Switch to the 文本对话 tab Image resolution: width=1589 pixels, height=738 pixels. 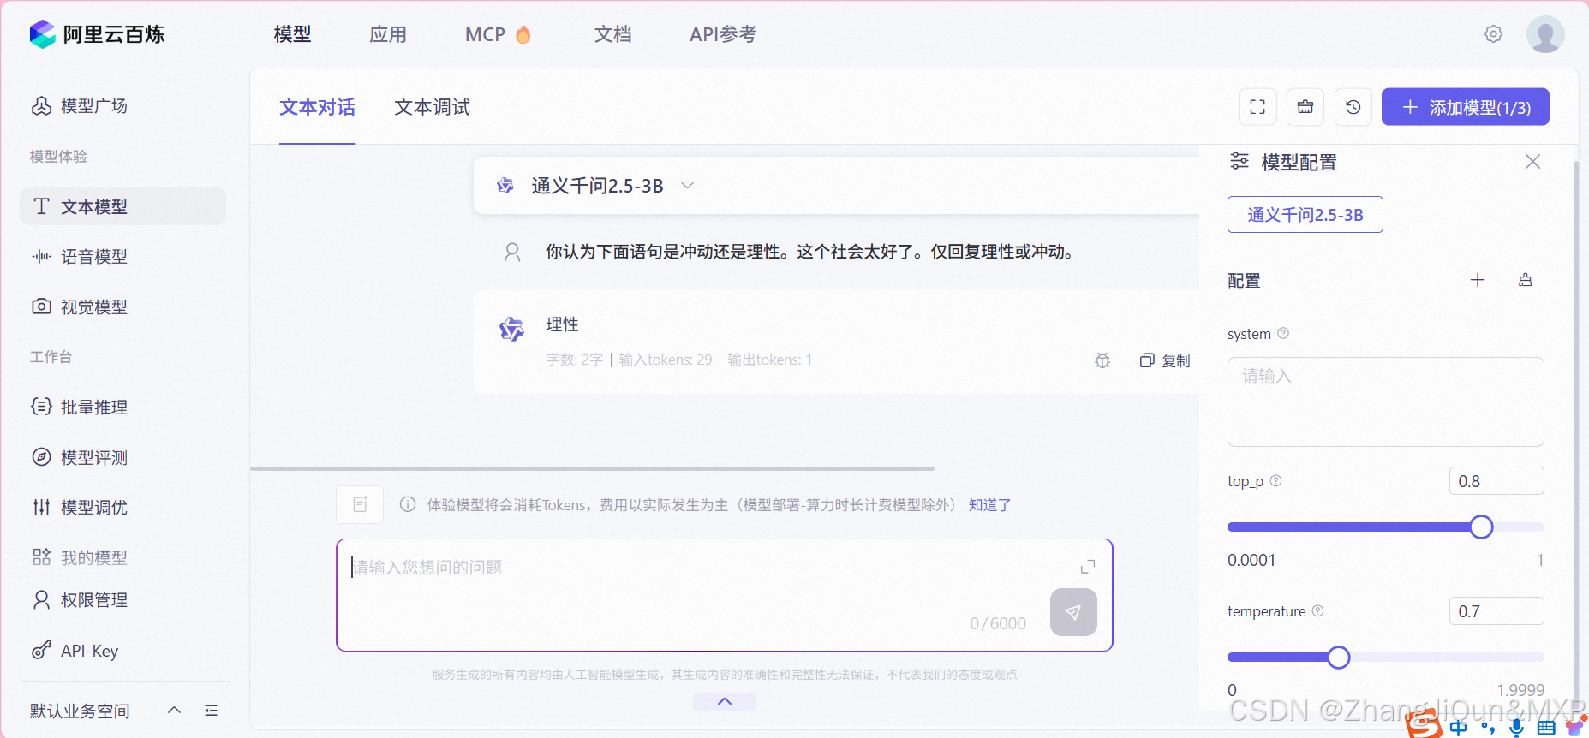pyautogui.click(x=317, y=107)
